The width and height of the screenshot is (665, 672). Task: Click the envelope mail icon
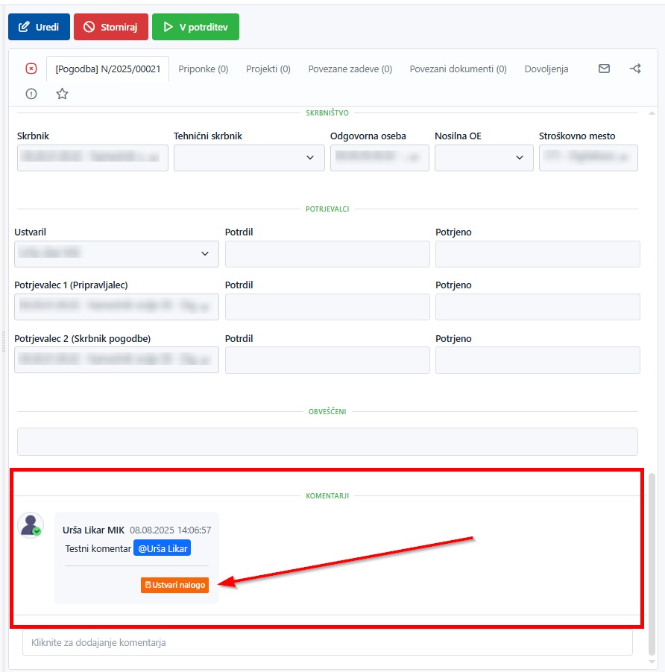pos(604,69)
